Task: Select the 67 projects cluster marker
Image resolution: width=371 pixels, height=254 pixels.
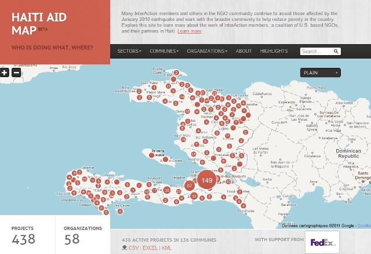Action: [190, 186]
